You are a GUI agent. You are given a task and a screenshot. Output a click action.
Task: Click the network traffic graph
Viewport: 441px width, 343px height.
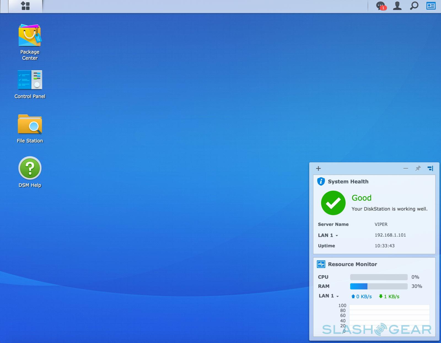click(x=389, y=318)
